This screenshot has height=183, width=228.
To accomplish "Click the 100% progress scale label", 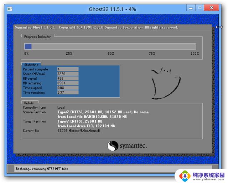I will 195,54.
